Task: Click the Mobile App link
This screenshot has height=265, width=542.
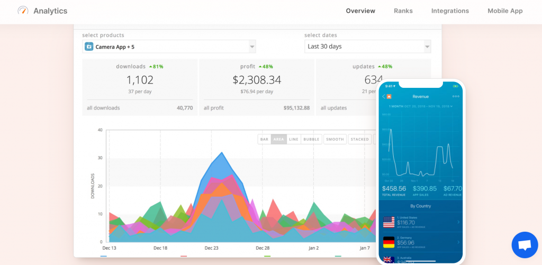Action: [x=504, y=11]
